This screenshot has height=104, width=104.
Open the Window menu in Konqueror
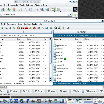tap(38, 5)
